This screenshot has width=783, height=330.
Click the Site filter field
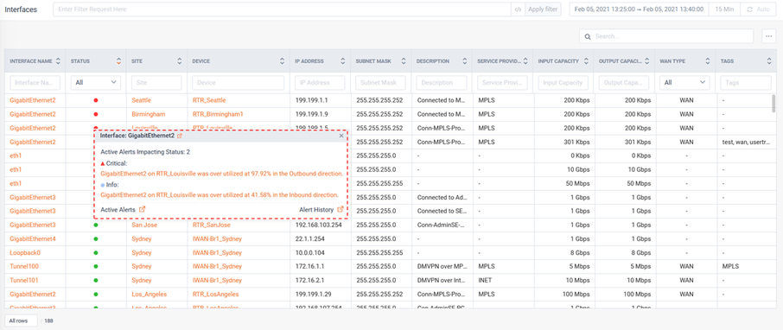(156, 82)
